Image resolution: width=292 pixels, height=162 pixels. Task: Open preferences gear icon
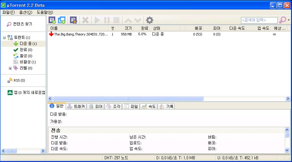[x=149, y=20]
